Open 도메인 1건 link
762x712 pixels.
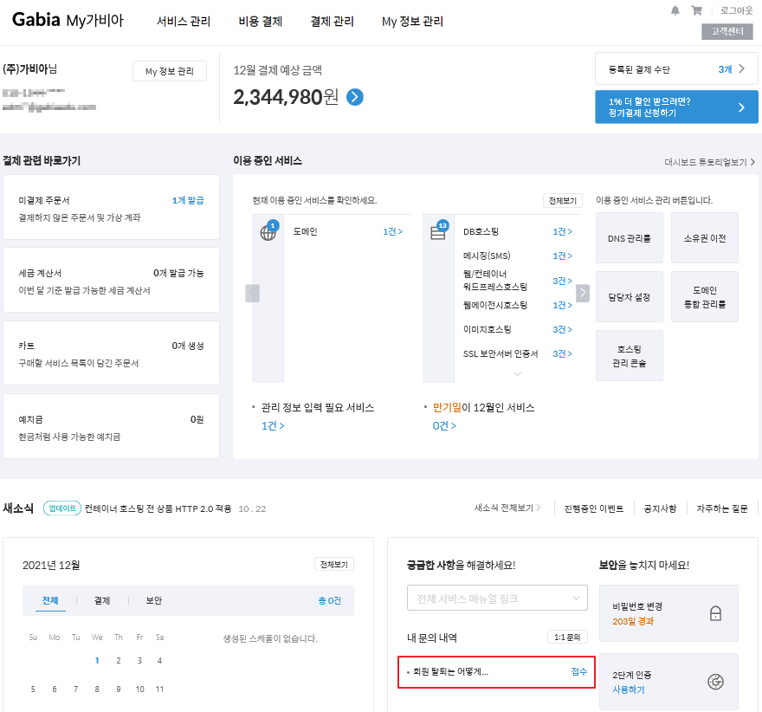[x=392, y=232]
